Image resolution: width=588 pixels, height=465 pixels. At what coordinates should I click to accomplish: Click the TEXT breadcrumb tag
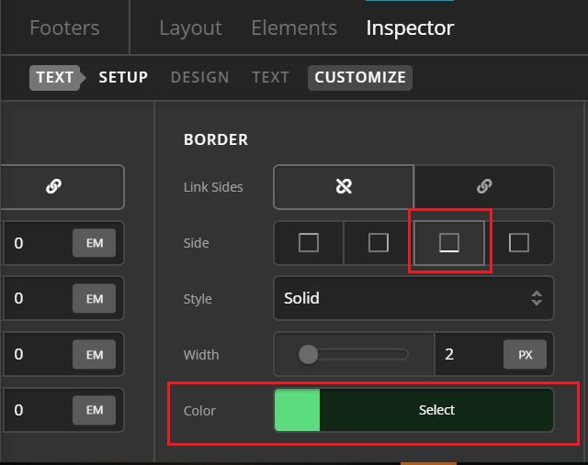click(57, 77)
